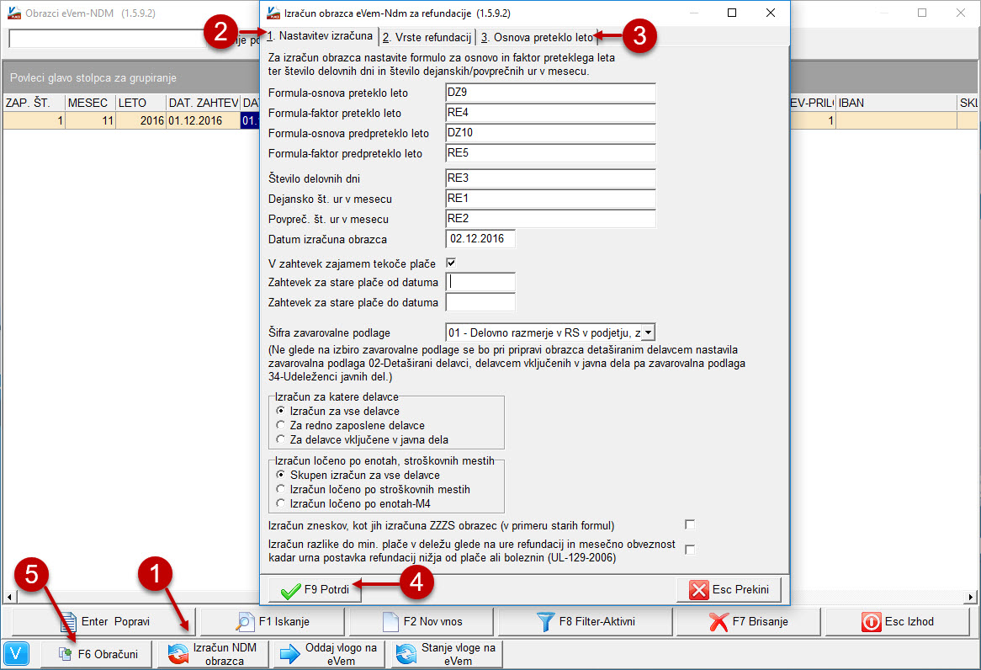Viewport: 981px width, 670px height.
Task: Close the Izračun obrazca dialog
Action: (x=771, y=13)
